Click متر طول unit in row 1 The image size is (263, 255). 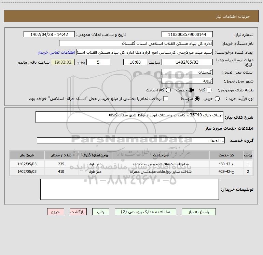(95, 164)
